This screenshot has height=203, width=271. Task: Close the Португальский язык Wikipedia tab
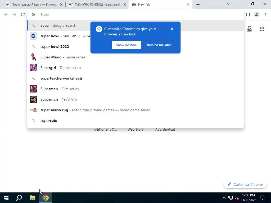coord(61,4)
